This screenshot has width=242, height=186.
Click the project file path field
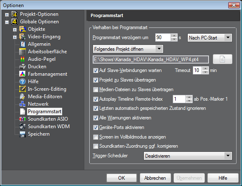(151, 60)
